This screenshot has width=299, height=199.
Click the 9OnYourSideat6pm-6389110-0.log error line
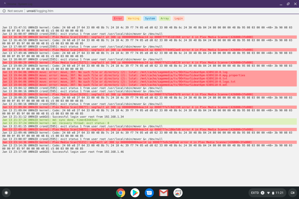click(149, 72)
